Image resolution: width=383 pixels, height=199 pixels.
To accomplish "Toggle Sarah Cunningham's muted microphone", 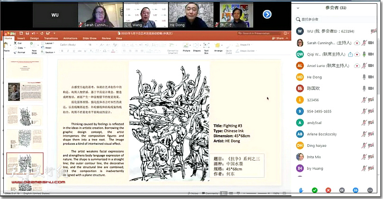I will pos(364,43).
